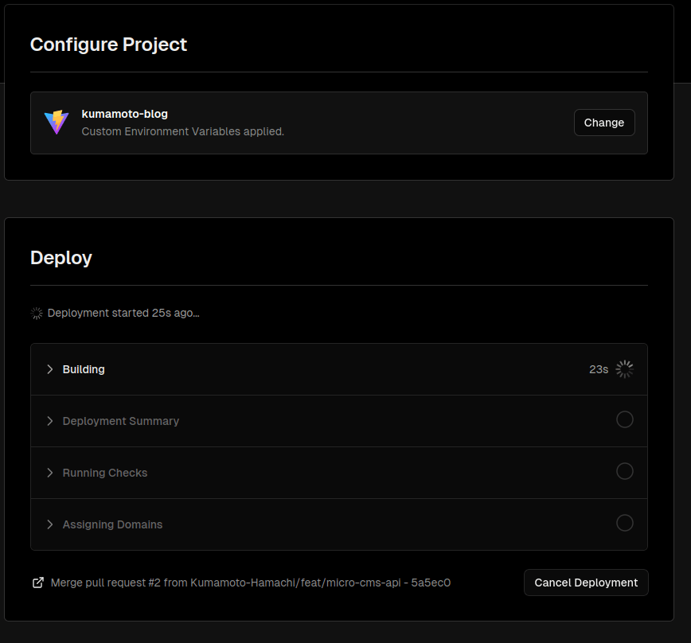This screenshot has width=691, height=643.
Task: Click the Running Checks pending status circle
Action: point(624,471)
